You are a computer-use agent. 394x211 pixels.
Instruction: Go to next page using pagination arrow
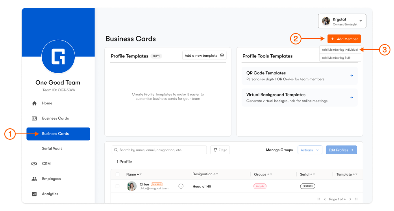[x=350, y=199]
